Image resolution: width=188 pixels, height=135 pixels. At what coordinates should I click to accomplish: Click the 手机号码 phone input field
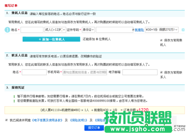click(85, 72)
